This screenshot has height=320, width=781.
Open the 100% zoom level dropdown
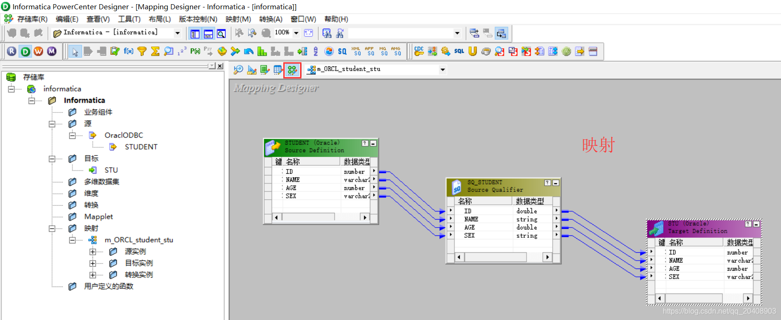click(x=296, y=33)
